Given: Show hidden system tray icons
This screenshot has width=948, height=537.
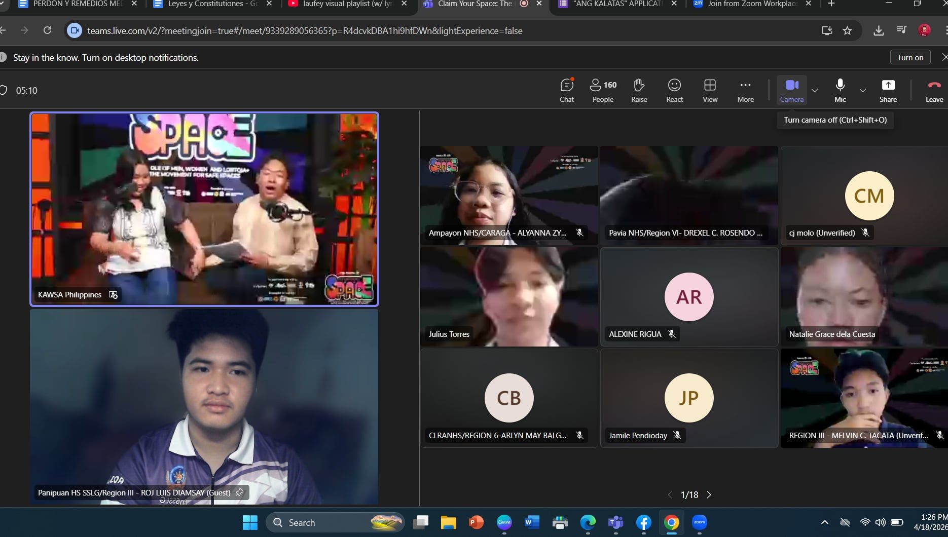Looking at the screenshot, I should pyautogui.click(x=825, y=522).
